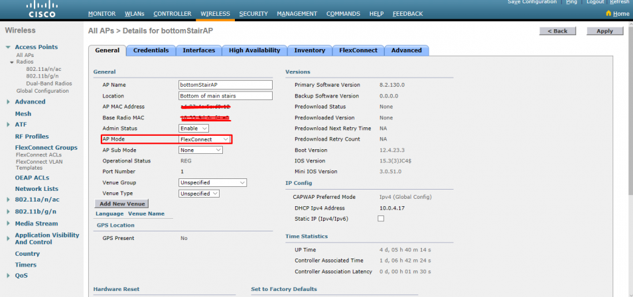Click IOS Version value 15.3(3)JC4$
The width and height of the screenshot is (633, 297).
coord(395,161)
